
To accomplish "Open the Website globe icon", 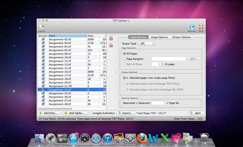I will tap(192, 27).
